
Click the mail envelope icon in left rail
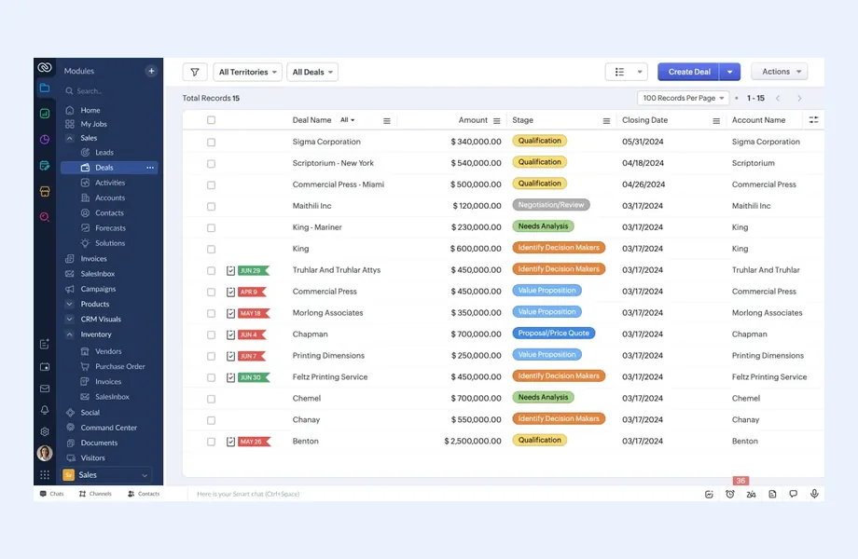[x=45, y=389]
